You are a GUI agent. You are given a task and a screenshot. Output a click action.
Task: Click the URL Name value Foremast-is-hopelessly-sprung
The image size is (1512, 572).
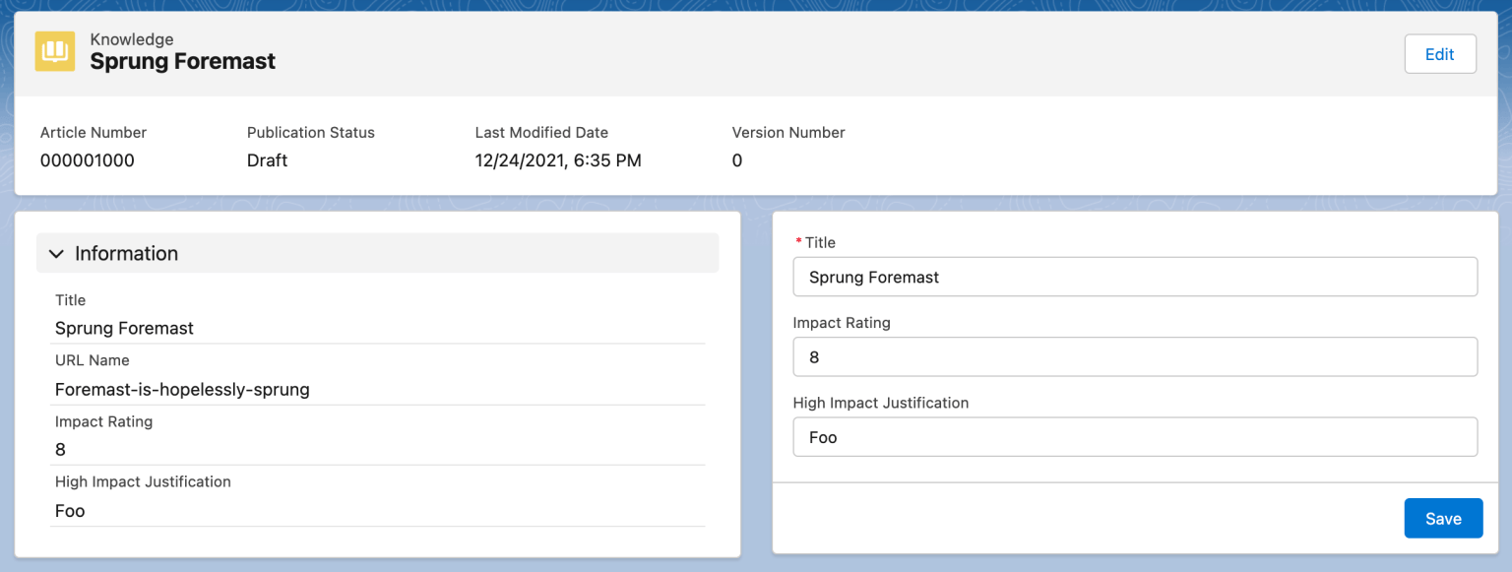(x=182, y=389)
